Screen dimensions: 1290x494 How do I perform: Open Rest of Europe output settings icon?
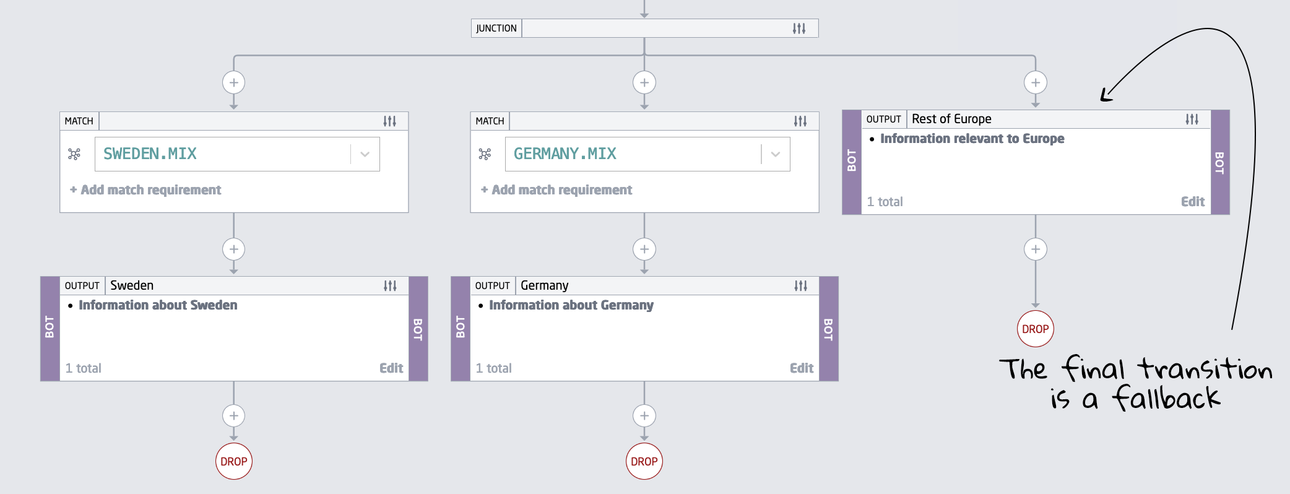point(1192,119)
